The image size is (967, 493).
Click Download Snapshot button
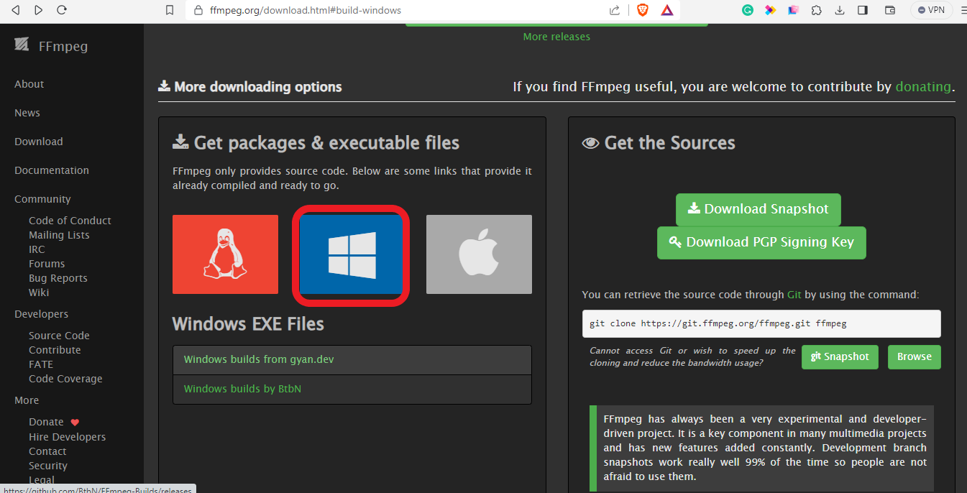click(759, 209)
